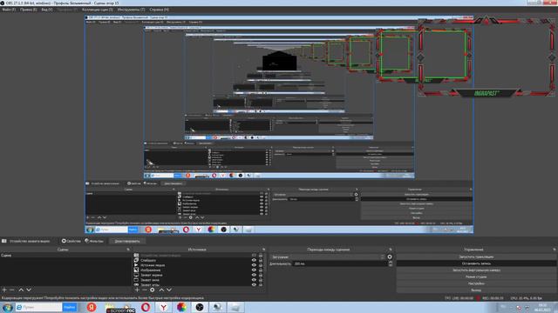The image size is (558, 313).
Task: Click the taskbar search input field
Action: pyautogui.click(x=38, y=307)
